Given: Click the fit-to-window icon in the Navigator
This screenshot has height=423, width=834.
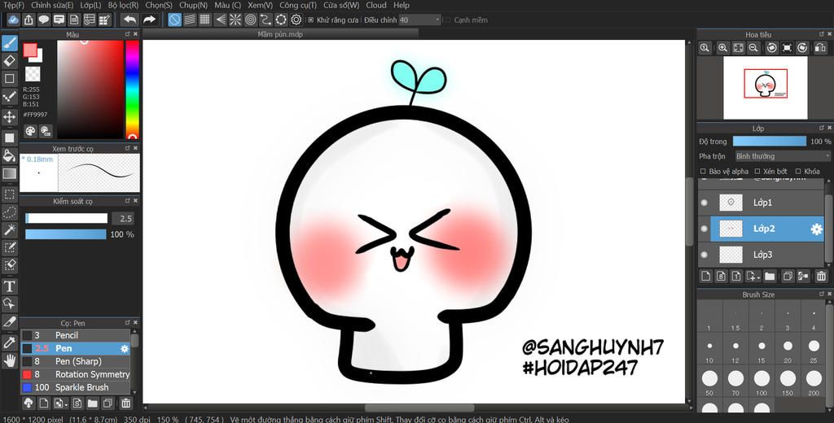Looking at the screenshot, I should (738, 48).
